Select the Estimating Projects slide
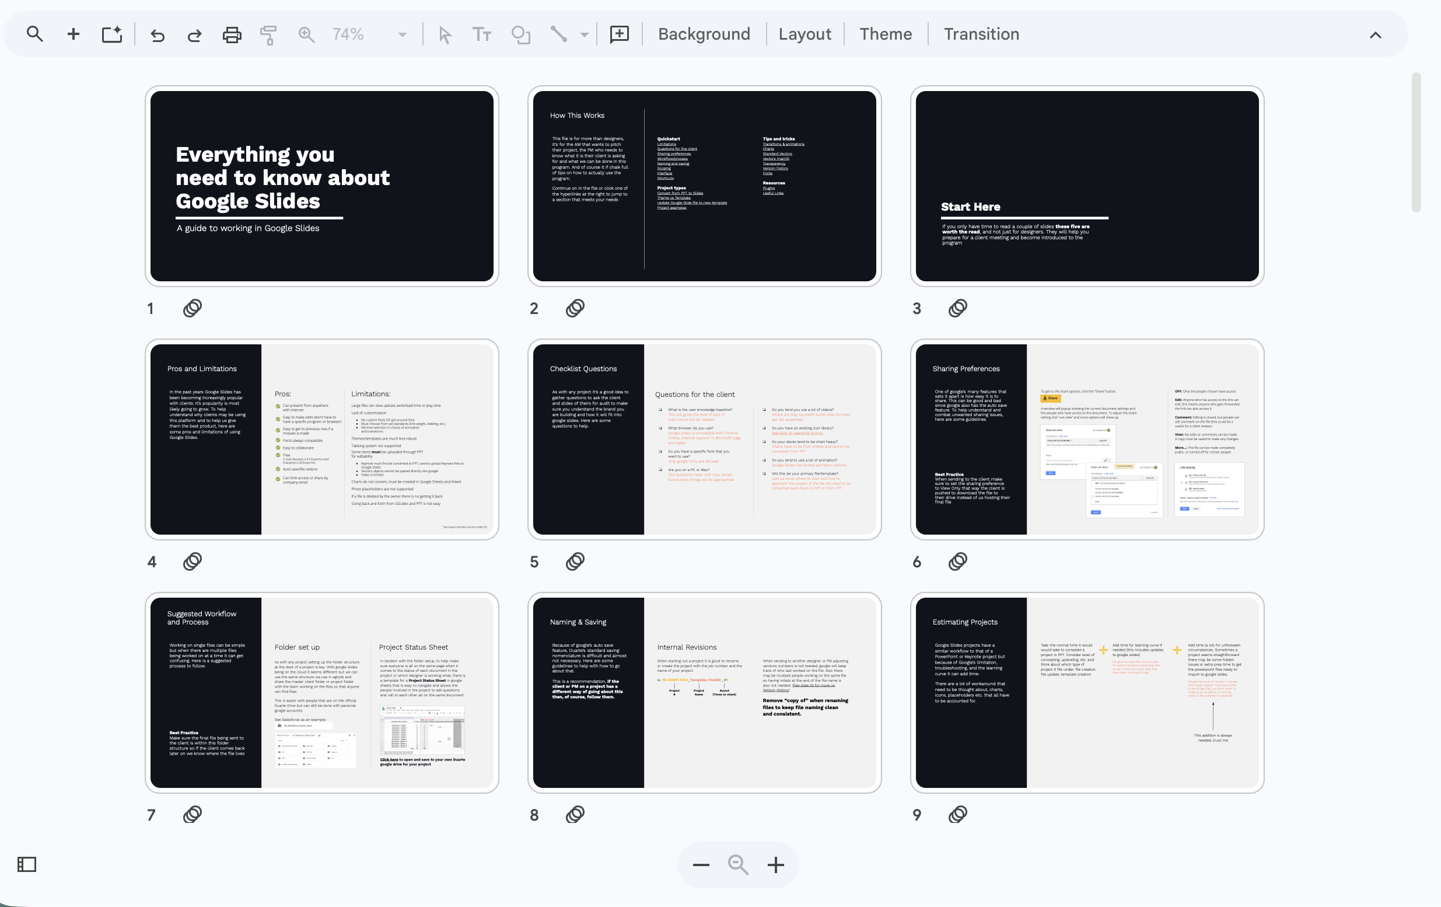The image size is (1441, 907). (1087, 693)
